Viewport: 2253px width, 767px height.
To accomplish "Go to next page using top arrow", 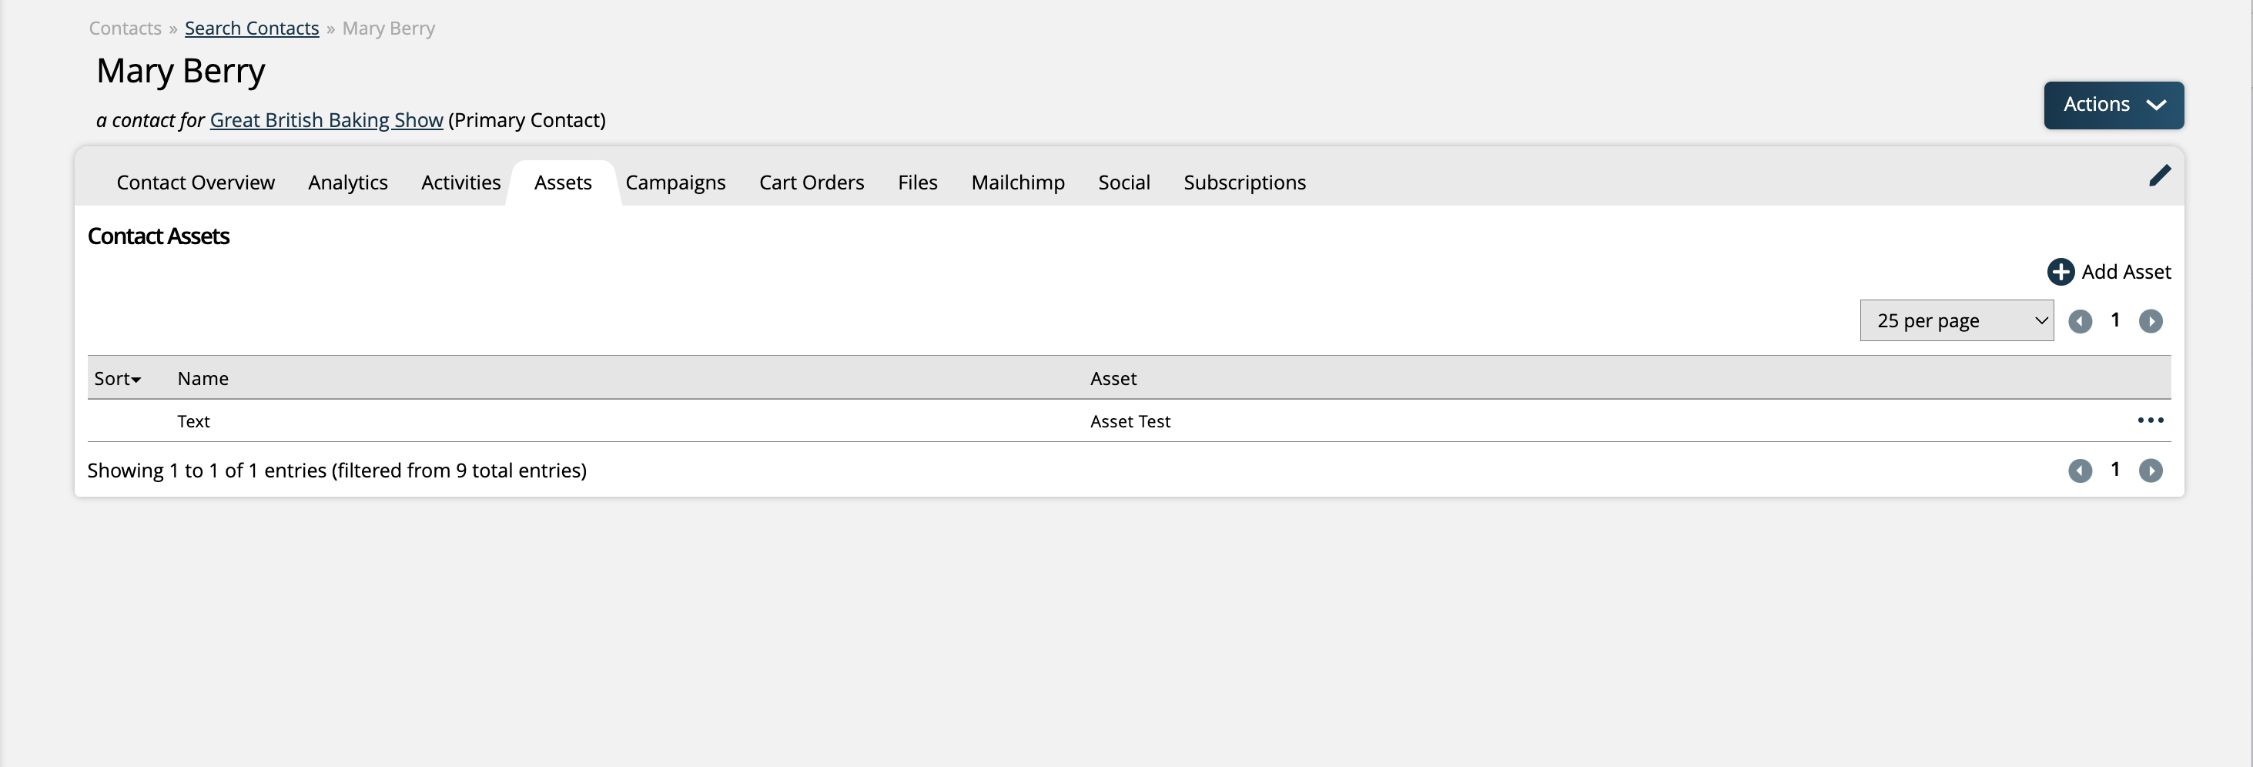I will coord(2150,322).
